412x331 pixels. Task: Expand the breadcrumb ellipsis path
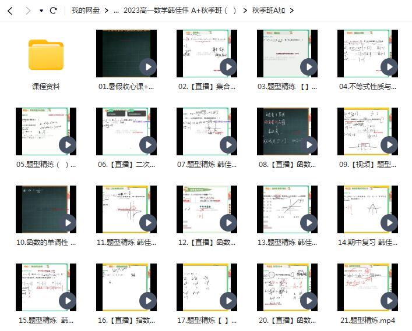(117, 10)
